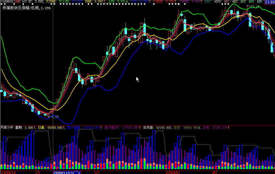Click the 2009/01 date axis marker
This screenshot has height=174, width=275.
(x=173, y=172)
